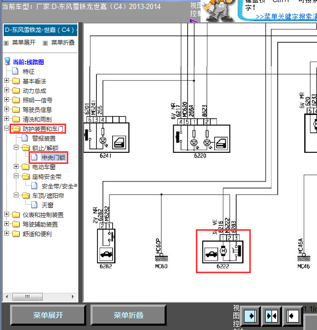Screen dimensions: 317x330
Task: Click the left-arrow view control button
Action: 292,316
